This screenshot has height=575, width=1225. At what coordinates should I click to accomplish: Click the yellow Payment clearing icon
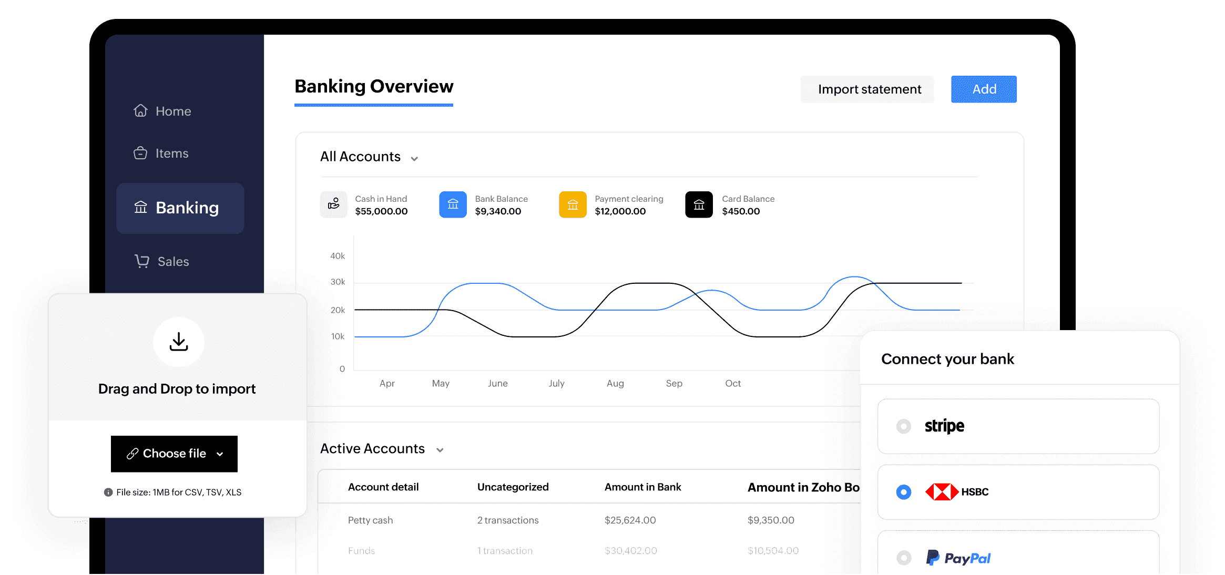pos(573,204)
